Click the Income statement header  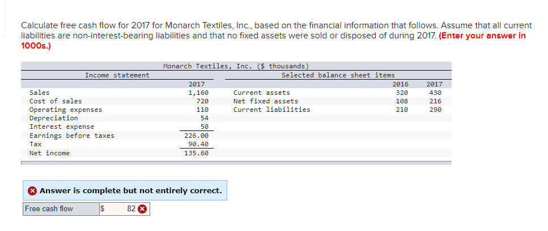[117, 75]
